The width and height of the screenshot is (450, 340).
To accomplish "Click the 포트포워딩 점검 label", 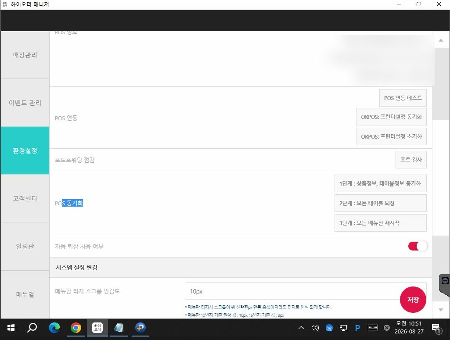I will pyautogui.click(x=75, y=160).
